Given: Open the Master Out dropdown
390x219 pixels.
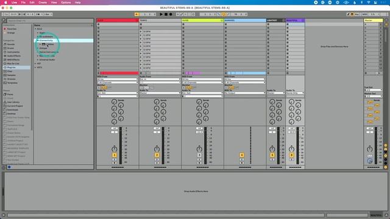Looking at the screenshot, I should tap(374, 96).
